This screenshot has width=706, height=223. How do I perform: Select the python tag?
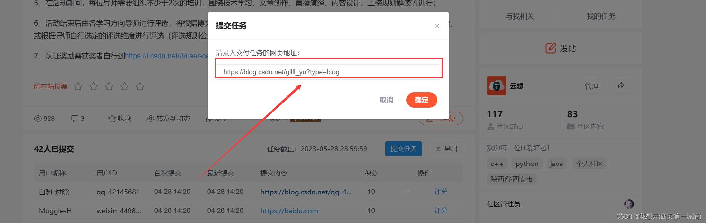coord(527,164)
